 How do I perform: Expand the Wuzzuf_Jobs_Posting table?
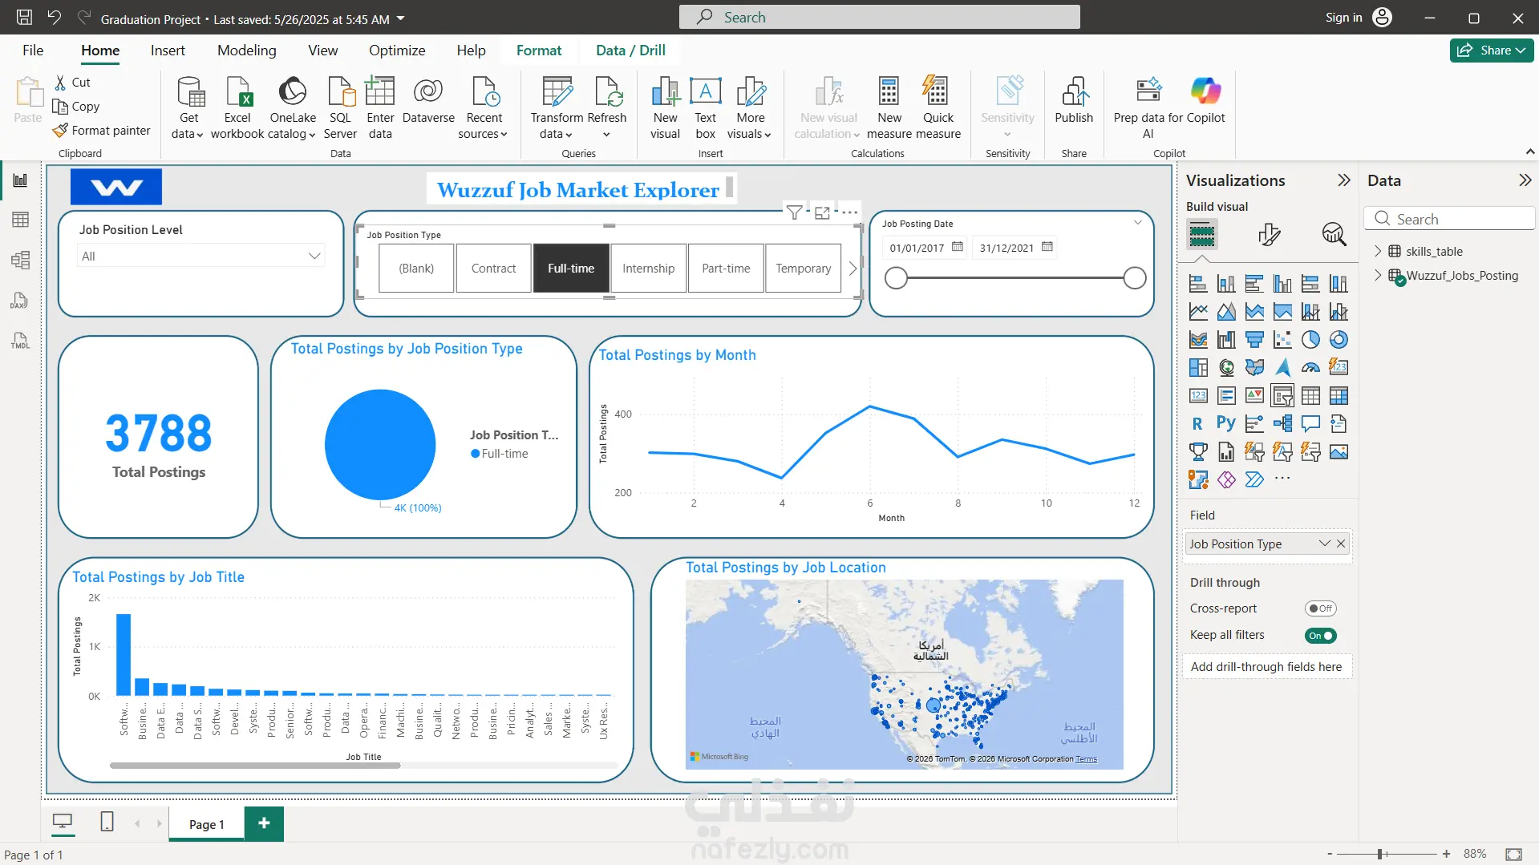(1378, 275)
